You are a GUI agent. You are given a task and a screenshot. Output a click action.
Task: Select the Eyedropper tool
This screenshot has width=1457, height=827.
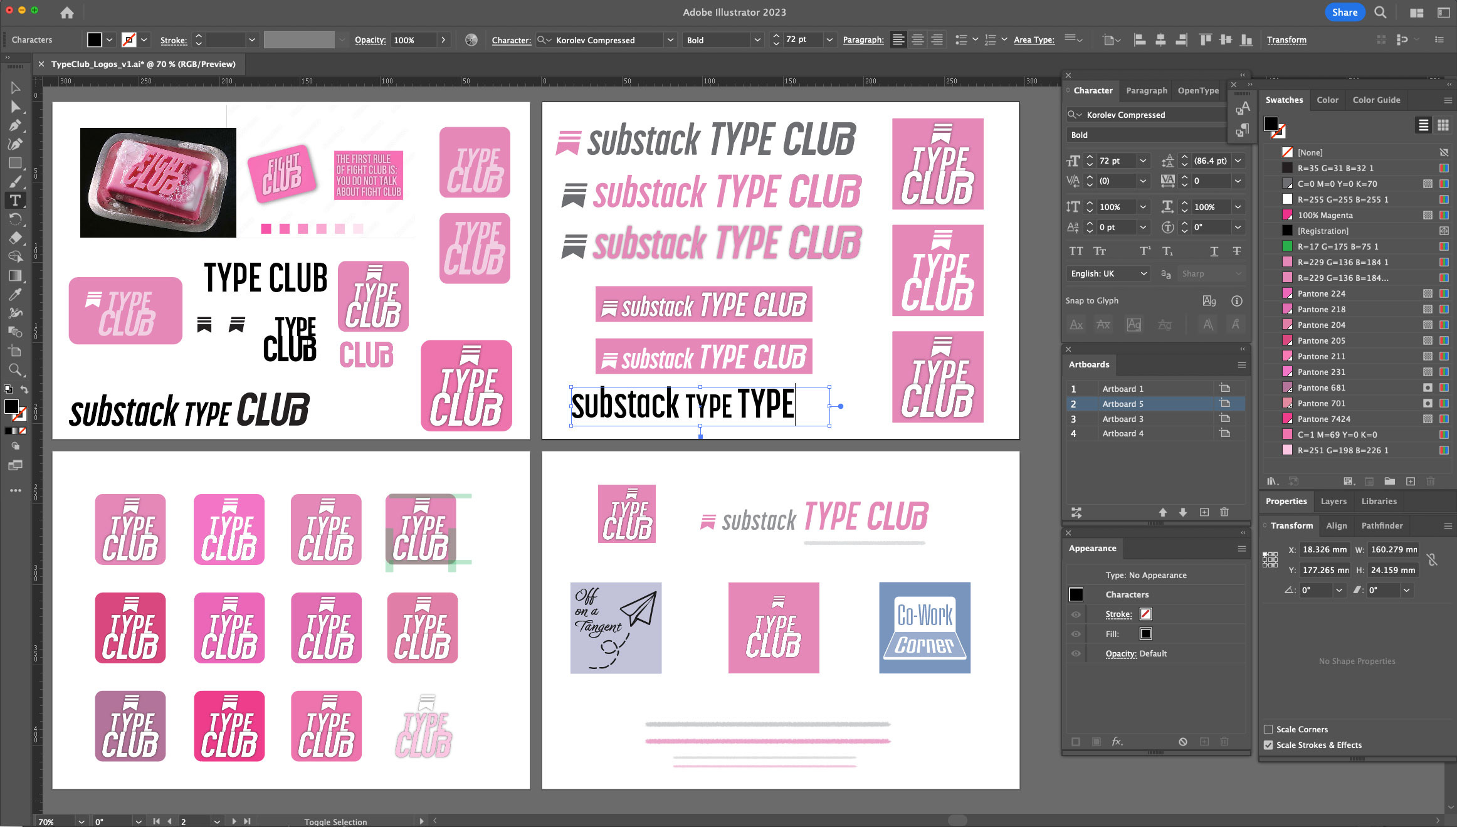click(15, 295)
